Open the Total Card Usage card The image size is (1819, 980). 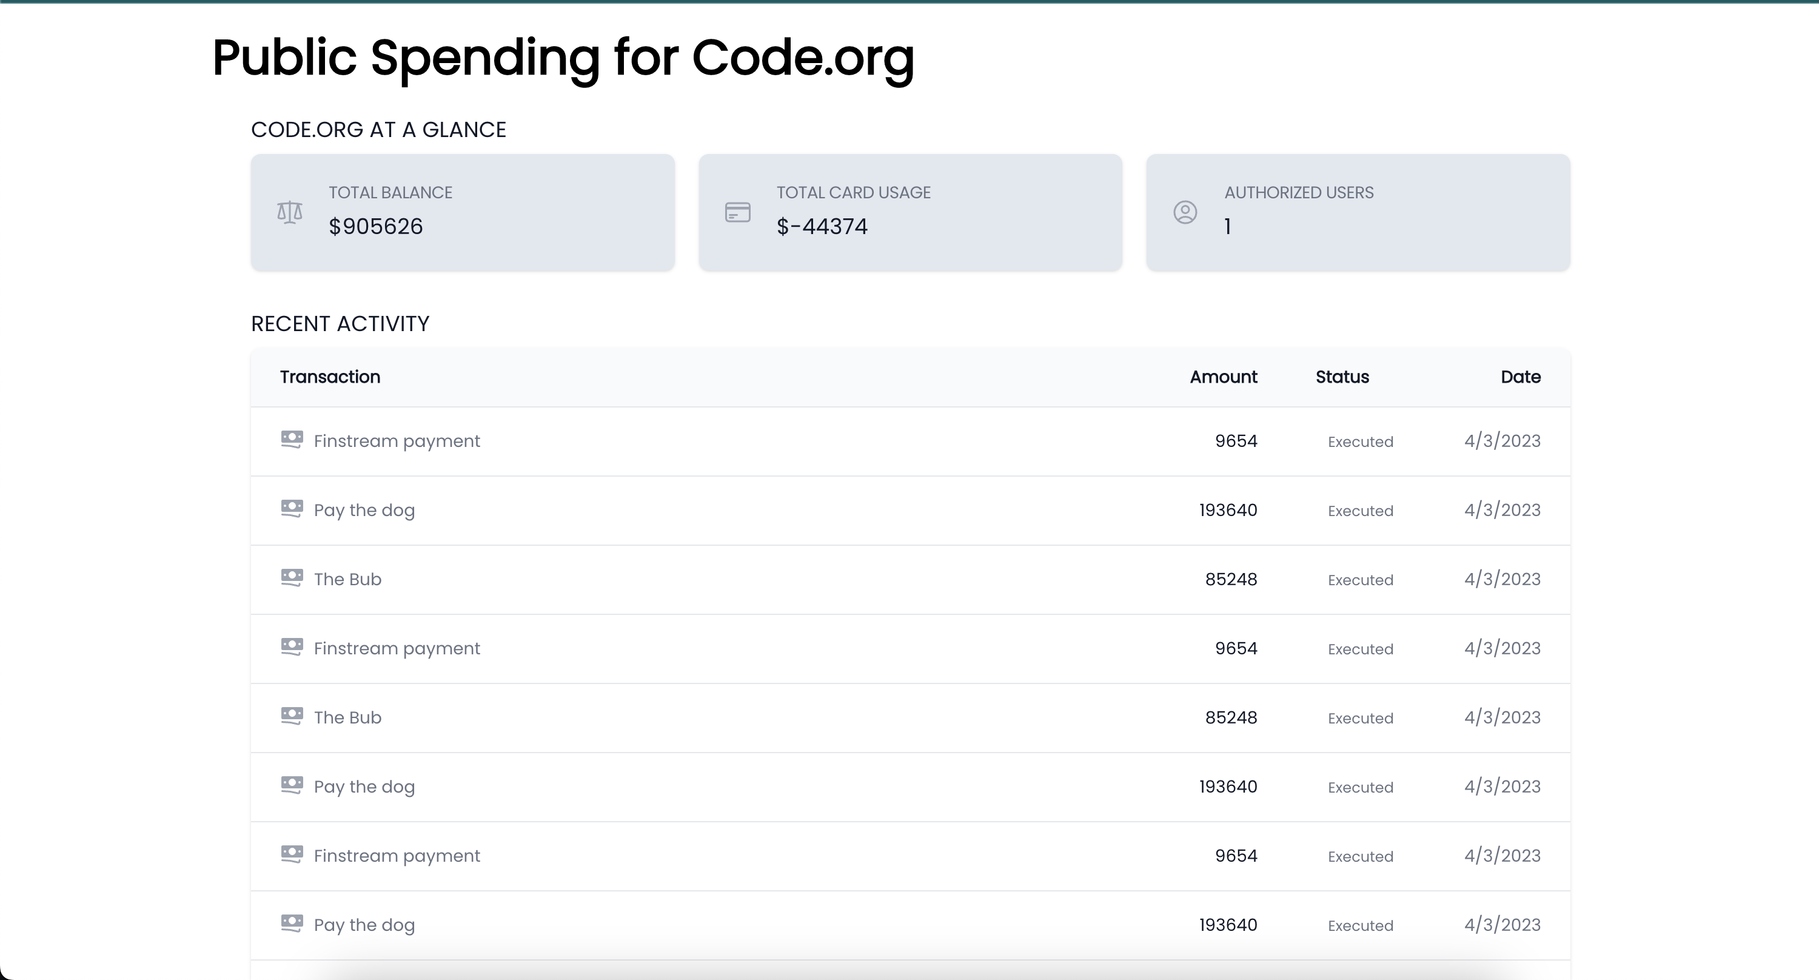pos(910,212)
